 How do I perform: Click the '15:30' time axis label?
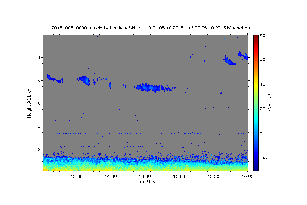pos(213,176)
